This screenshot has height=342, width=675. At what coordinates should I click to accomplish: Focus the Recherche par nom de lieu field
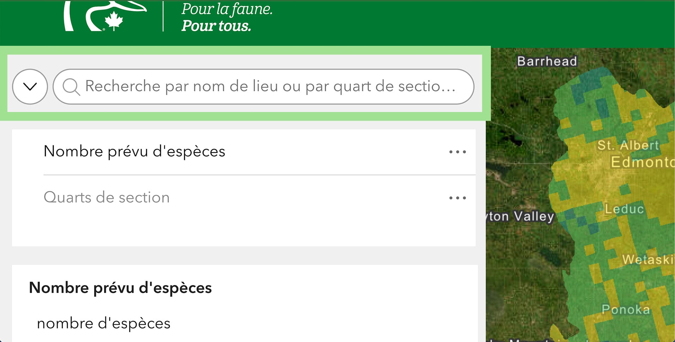(263, 87)
